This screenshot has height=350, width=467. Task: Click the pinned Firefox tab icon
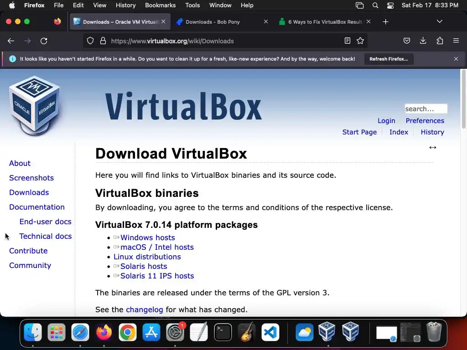[x=57, y=21]
